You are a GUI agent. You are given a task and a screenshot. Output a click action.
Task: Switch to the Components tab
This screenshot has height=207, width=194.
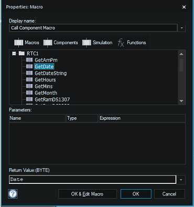[x=60, y=43]
